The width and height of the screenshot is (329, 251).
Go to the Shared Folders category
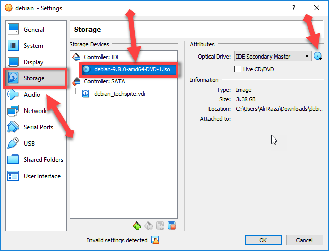[x=43, y=160]
